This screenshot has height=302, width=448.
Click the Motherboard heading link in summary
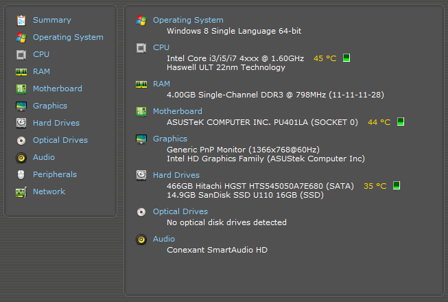click(x=178, y=111)
